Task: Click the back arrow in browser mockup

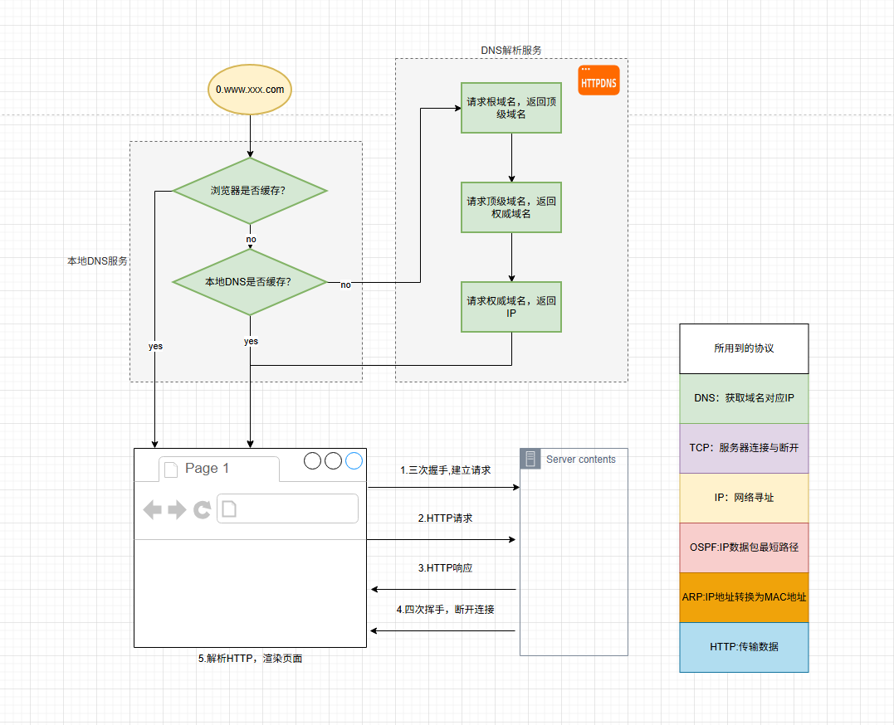Action: (153, 509)
